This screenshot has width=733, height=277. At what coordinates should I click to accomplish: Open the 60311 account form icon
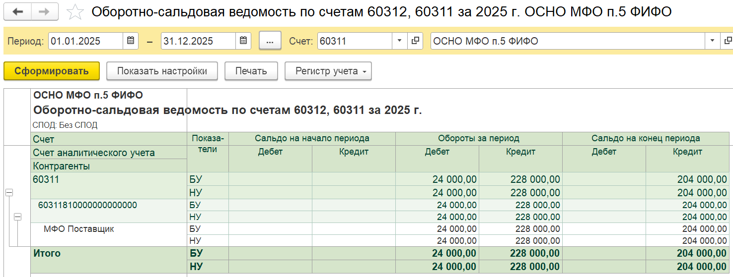pos(415,41)
